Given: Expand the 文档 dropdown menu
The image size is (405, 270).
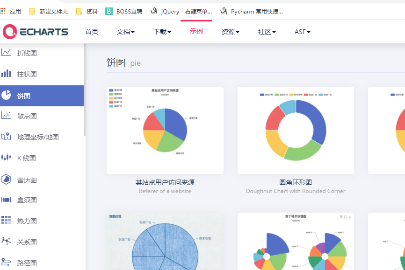Looking at the screenshot, I should [125, 32].
